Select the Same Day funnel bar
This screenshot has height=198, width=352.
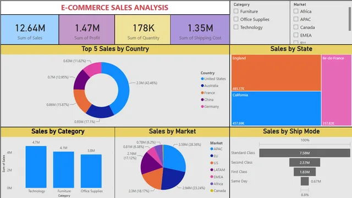click(305, 181)
